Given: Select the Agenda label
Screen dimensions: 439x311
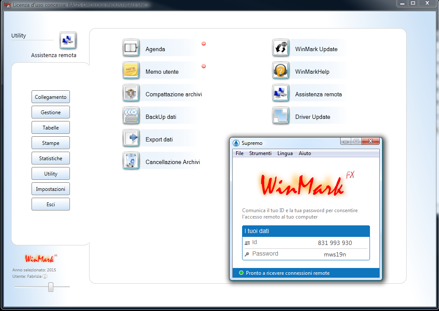Looking at the screenshot, I should click(x=155, y=49).
